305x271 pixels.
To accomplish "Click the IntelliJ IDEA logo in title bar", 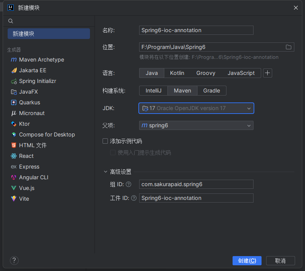I will point(11,8).
